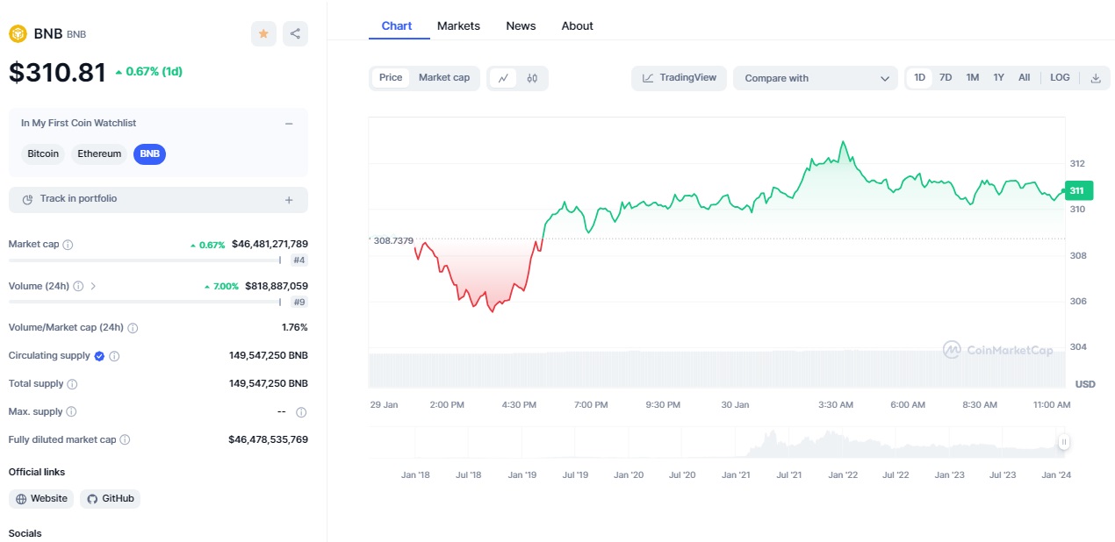
Task: Select the Ethereum watchlist chip
Action: point(99,154)
